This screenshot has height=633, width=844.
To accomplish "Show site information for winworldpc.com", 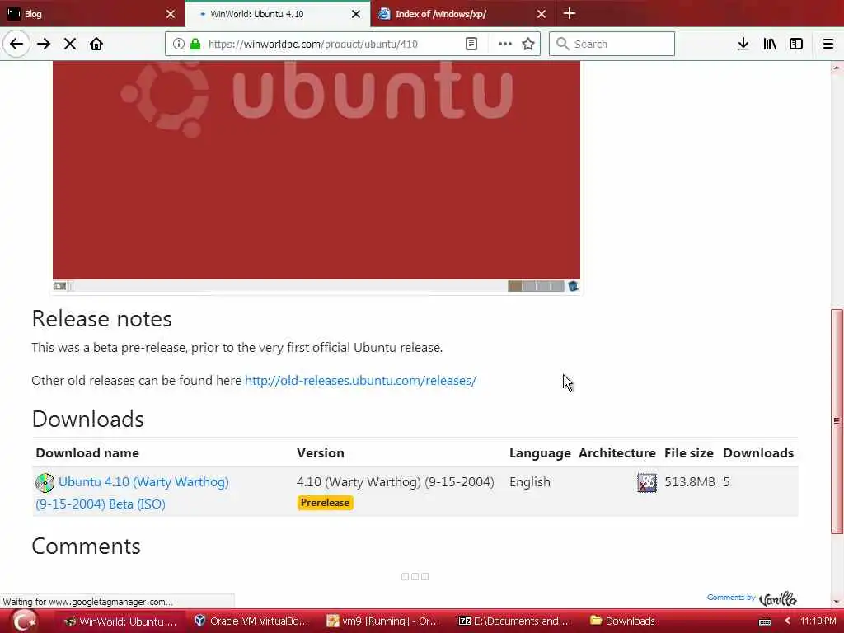I will pos(179,44).
